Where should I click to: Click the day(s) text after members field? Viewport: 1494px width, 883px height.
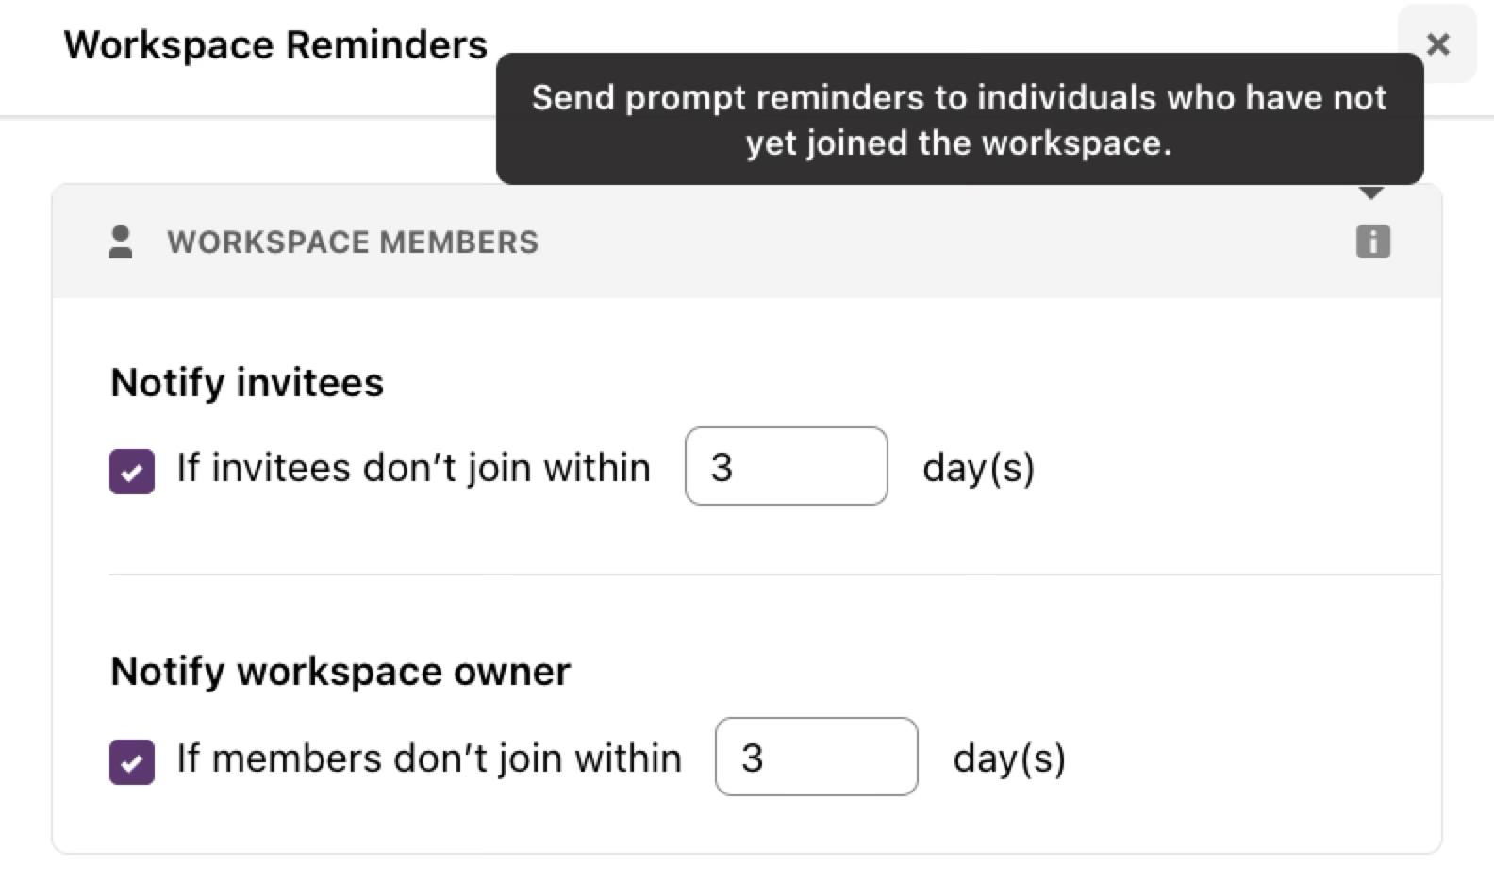coord(1009,758)
